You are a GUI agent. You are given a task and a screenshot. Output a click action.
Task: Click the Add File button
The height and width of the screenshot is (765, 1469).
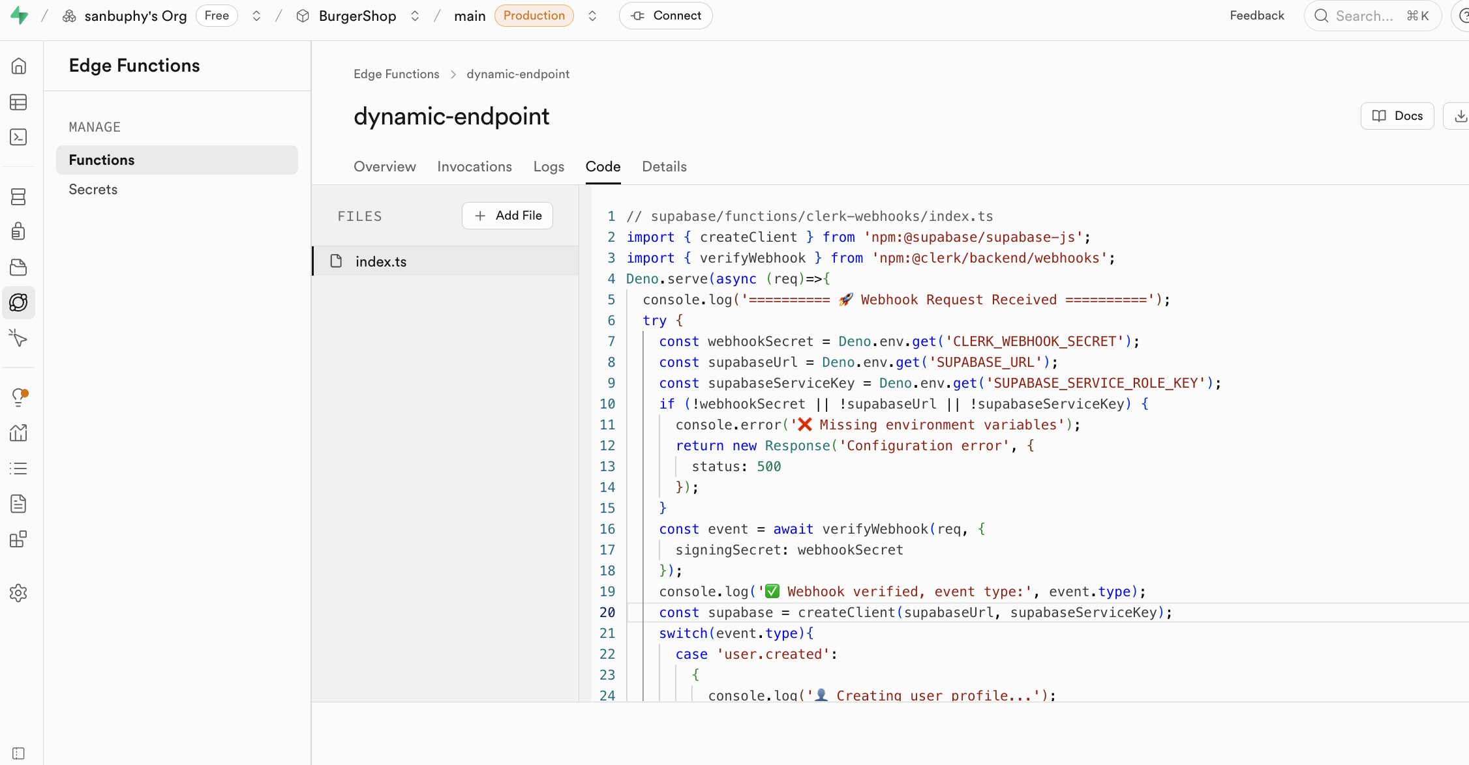(x=507, y=216)
